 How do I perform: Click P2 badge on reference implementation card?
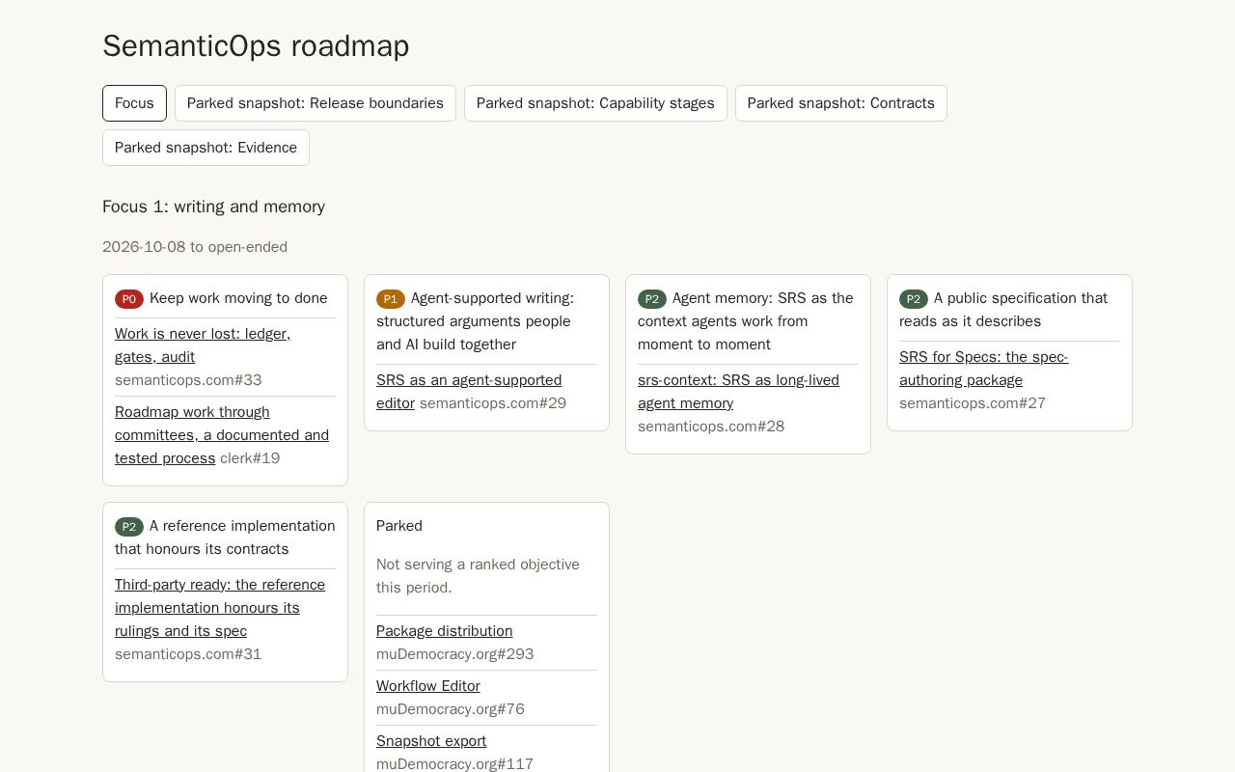129,527
